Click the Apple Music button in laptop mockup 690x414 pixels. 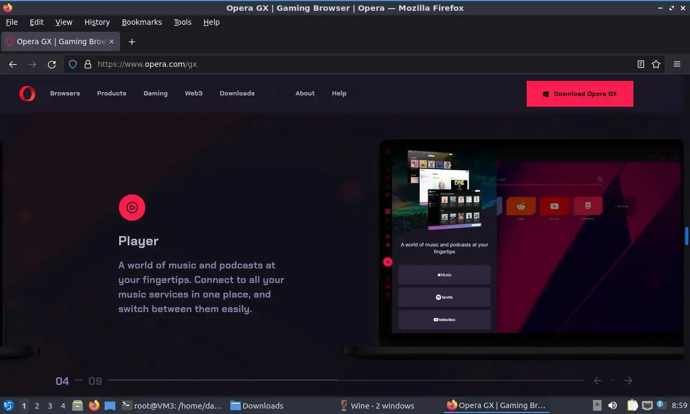point(444,275)
